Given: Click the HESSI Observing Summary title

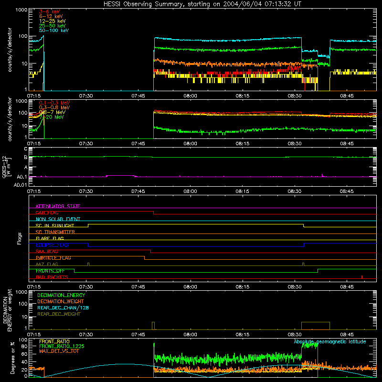Looking at the screenshot, I should point(202,4).
